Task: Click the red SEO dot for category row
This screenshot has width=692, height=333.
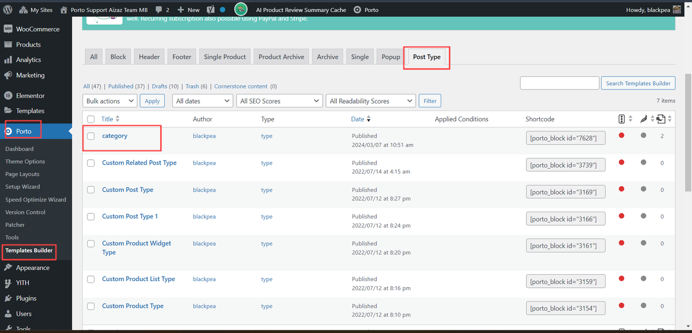Action: (622, 135)
